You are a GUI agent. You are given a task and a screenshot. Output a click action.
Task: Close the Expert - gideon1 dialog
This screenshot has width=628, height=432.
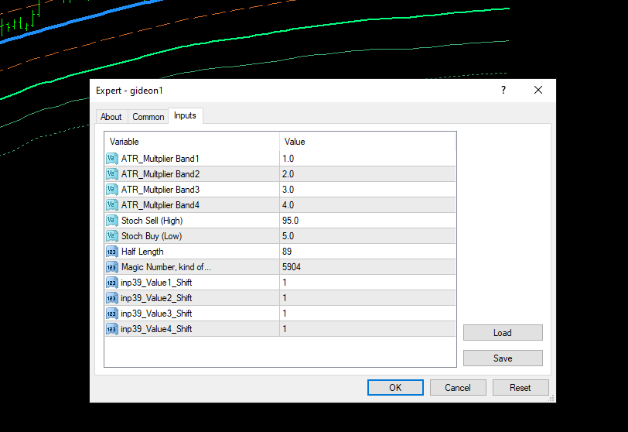pyautogui.click(x=538, y=90)
